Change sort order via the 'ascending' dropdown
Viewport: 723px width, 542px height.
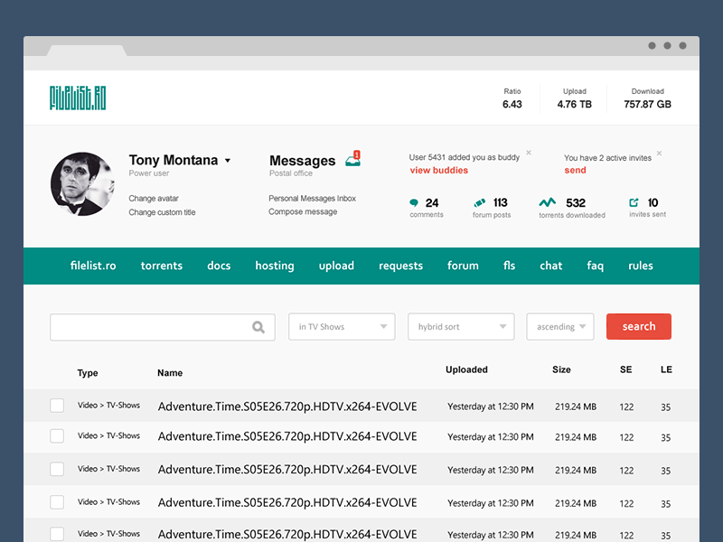tap(560, 326)
